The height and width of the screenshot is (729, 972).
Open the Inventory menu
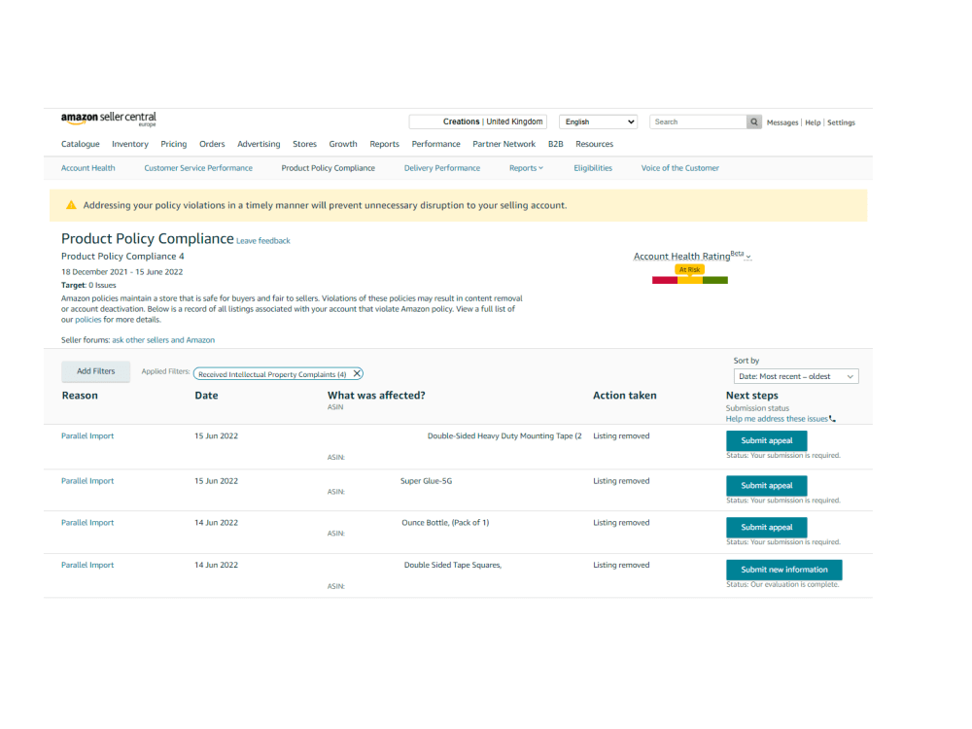click(130, 144)
